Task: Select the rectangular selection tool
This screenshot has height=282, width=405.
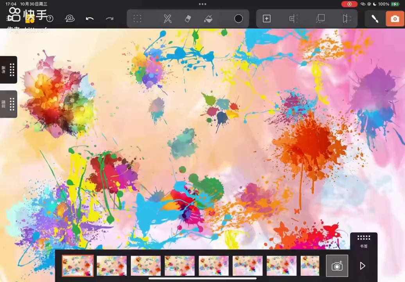Action: coord(137,19)
